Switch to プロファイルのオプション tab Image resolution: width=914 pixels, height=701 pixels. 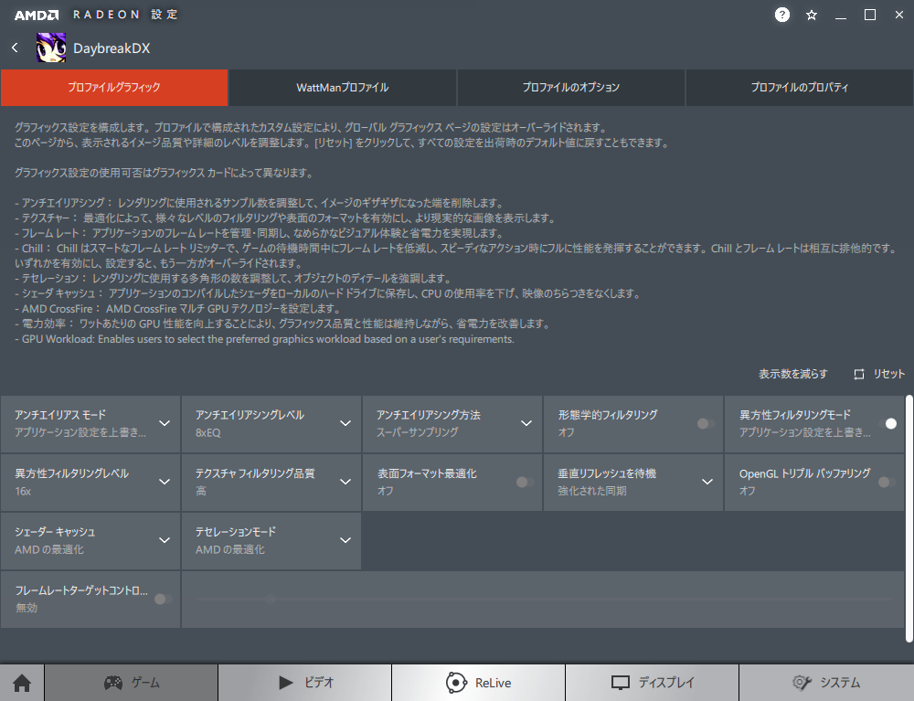571,88
